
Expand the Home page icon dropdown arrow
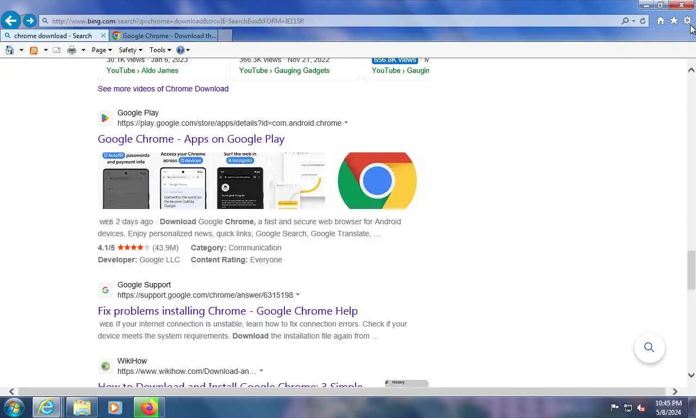point(21,50)
